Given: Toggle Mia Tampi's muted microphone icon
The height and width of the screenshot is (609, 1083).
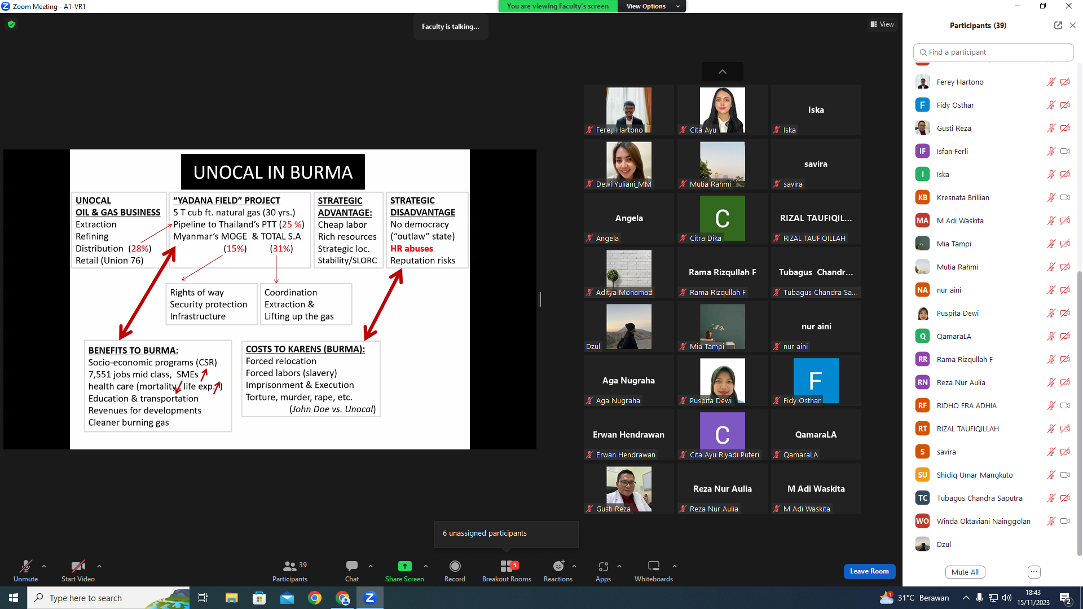Looking at the screenshot, I should [x=1051, y=244].
